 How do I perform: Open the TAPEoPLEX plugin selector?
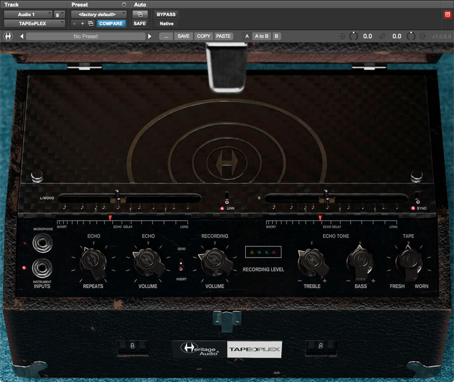(34, 23)
